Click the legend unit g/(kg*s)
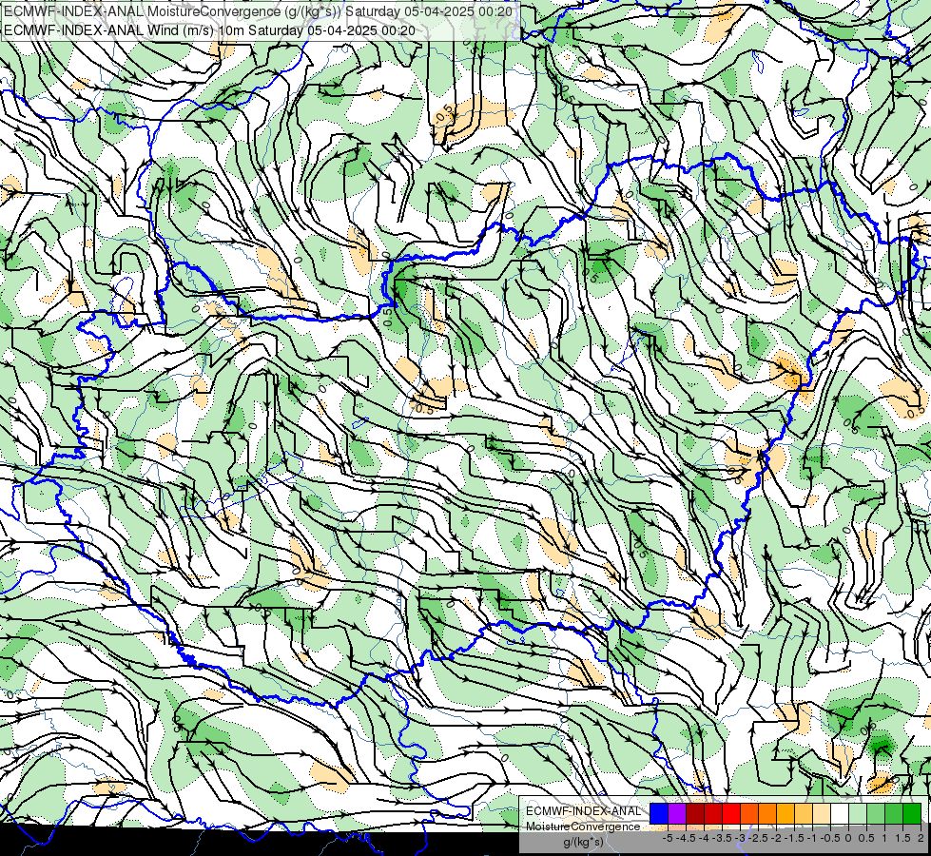931x856 pixels. click(x=583, y=843)
